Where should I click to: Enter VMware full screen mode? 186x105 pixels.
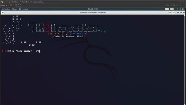click(19, 5)
